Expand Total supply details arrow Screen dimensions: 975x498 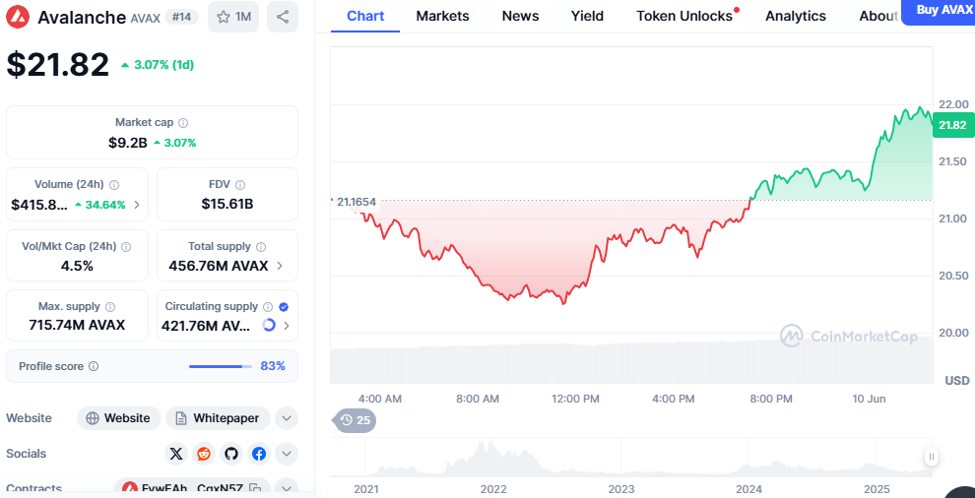(x=281, y=266)
